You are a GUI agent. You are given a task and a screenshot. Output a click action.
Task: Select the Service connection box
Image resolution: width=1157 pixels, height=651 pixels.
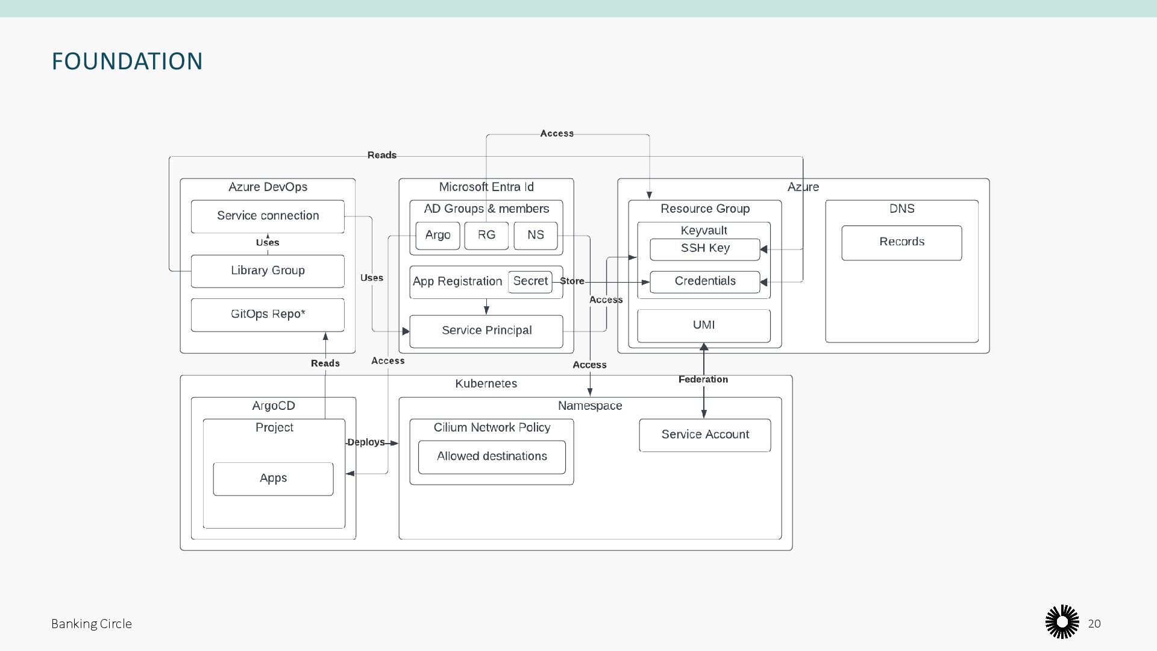pos(268,216)
